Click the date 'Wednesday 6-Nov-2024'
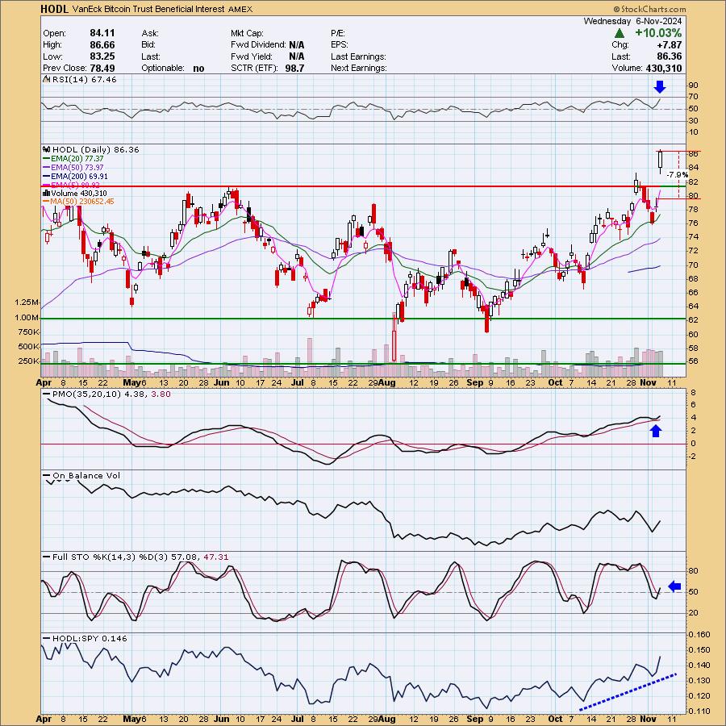 (x=632, y=21)
